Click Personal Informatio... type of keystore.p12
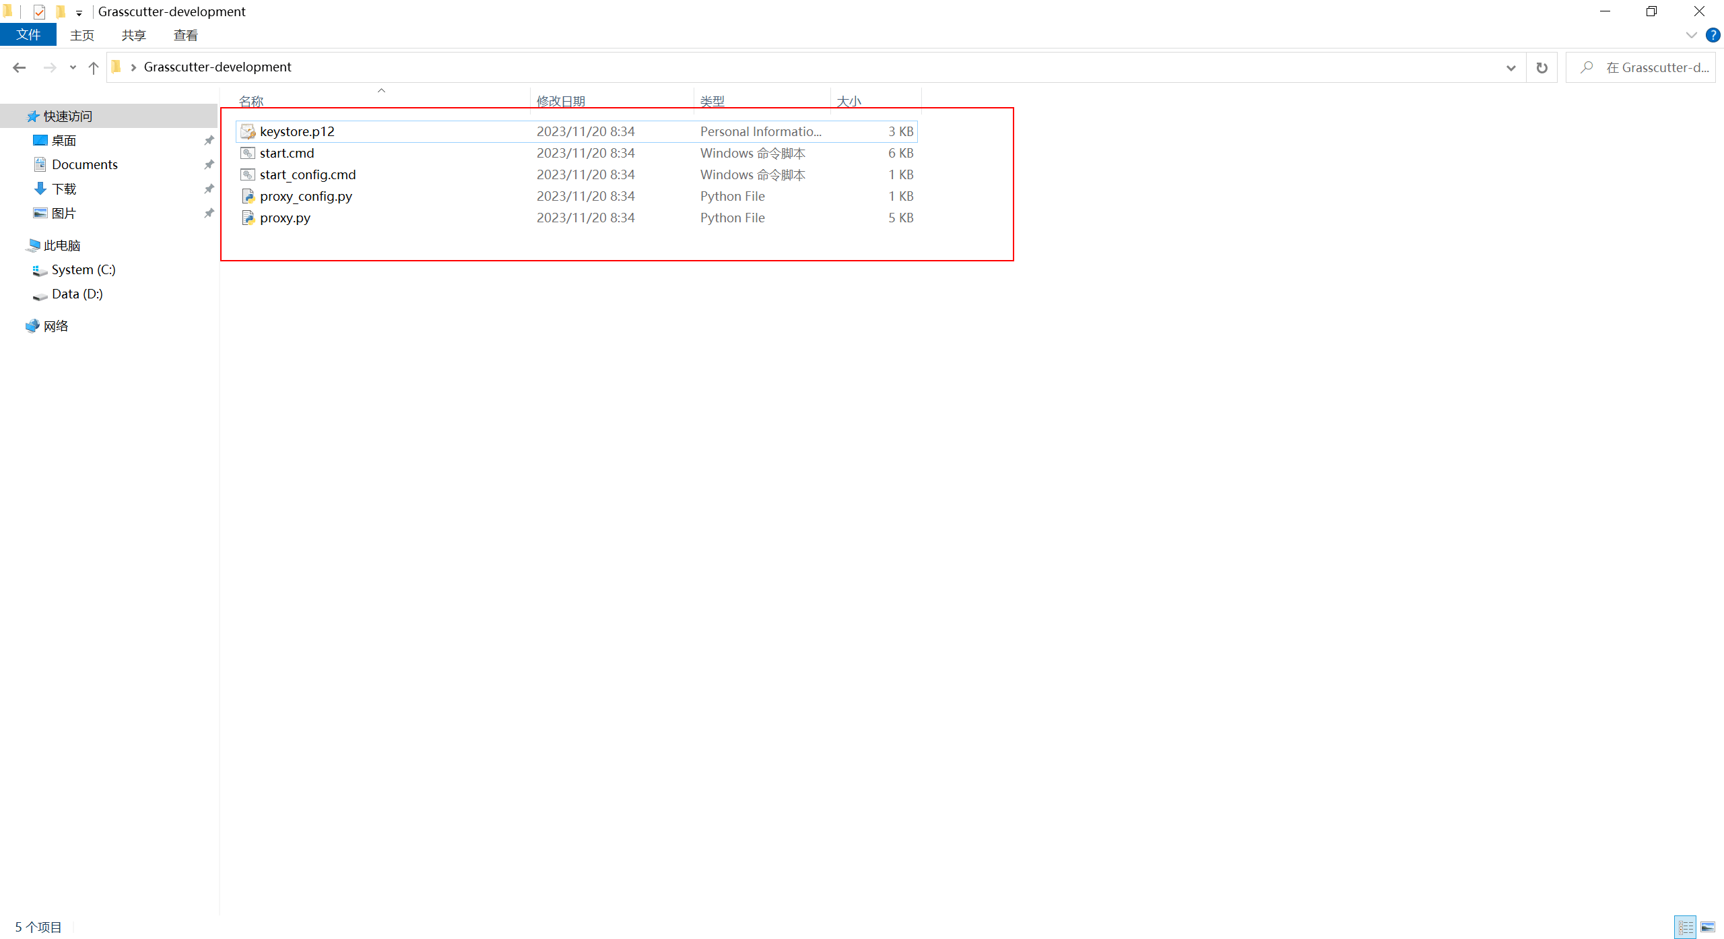The width and height of the screenshot is (1724, 939). (760, 131)
